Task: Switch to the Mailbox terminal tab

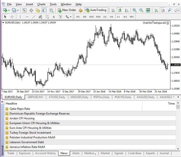Action: [x=90, y=153]
